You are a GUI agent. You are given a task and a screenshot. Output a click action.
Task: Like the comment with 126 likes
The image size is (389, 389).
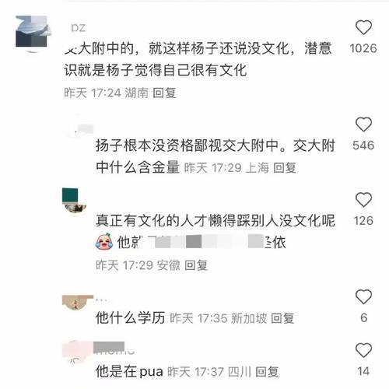[363, 199]
